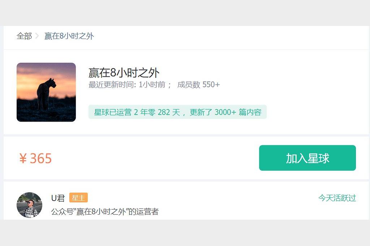Click the 今天活跃过 activity status
This screenshot has height=246, width=370.
337,198
